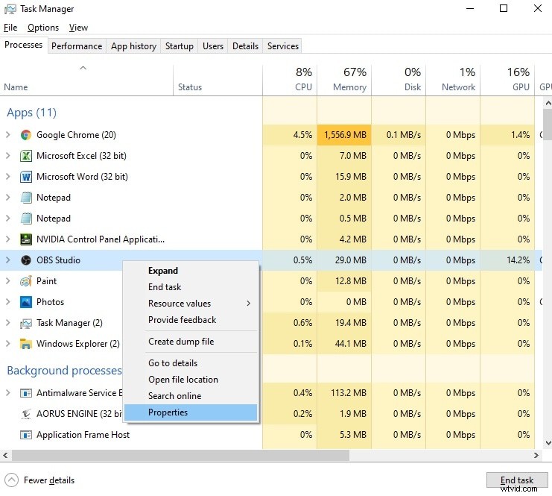The image size is (552, 496).
Task: Choose Search online
Action: (x=191, y=396)
